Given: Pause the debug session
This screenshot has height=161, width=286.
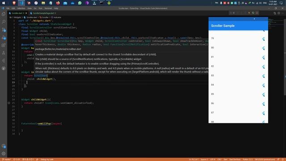Looking at the screenshot, I should pos(234,13).
